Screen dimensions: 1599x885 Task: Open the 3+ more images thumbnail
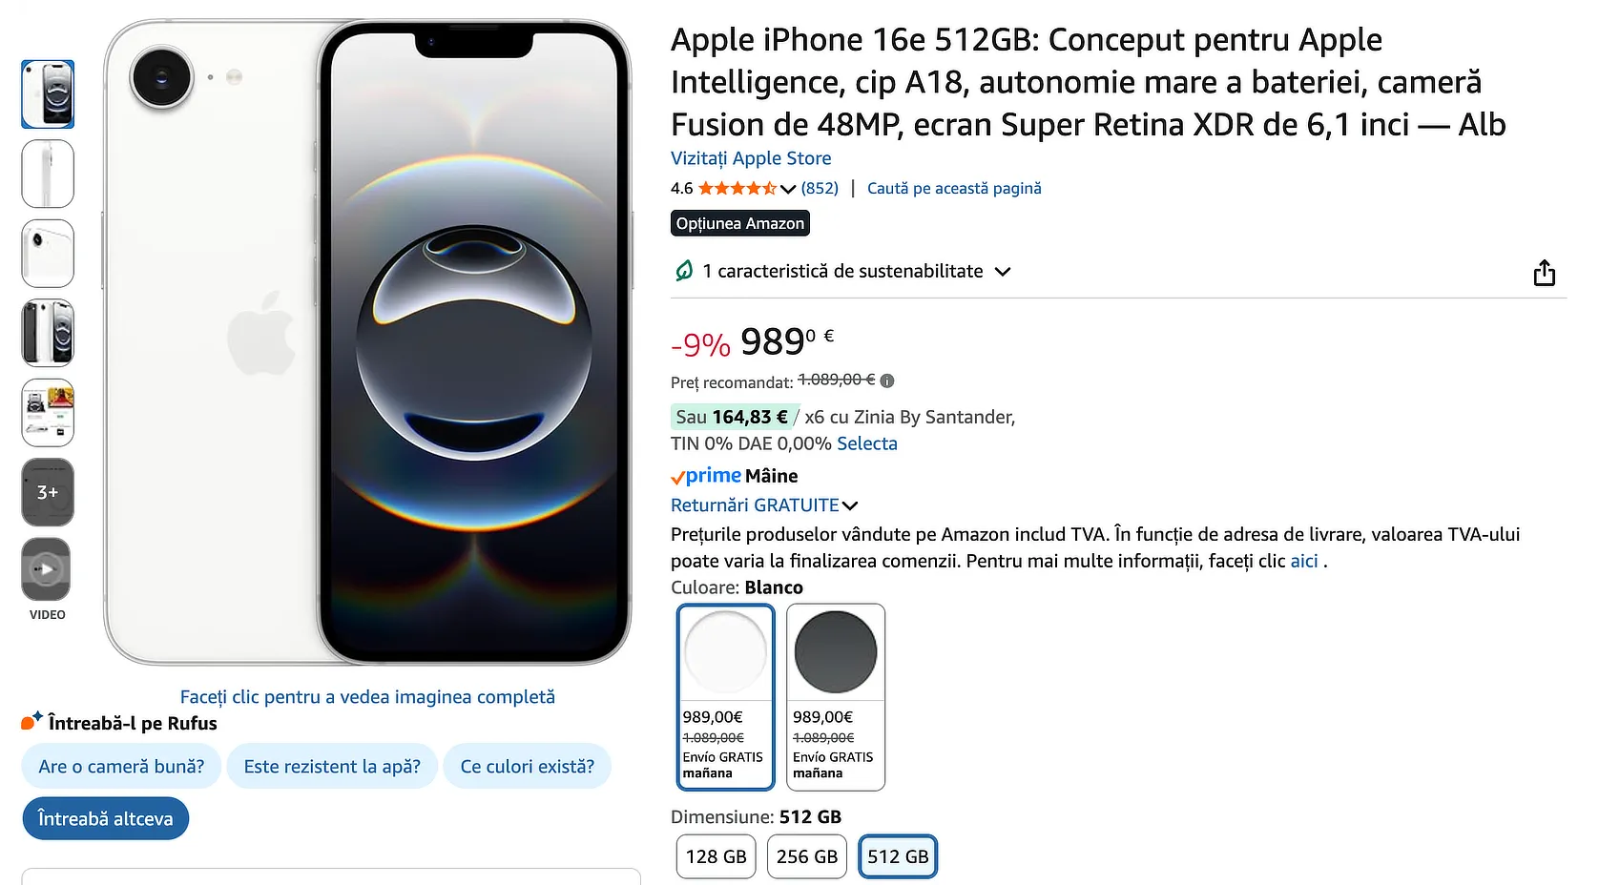pyautogui.click(x=47, y=492)
